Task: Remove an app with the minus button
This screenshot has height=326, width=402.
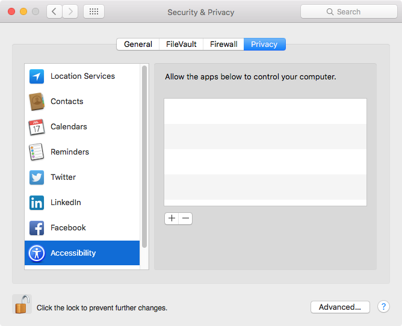Action: (185, 218)
